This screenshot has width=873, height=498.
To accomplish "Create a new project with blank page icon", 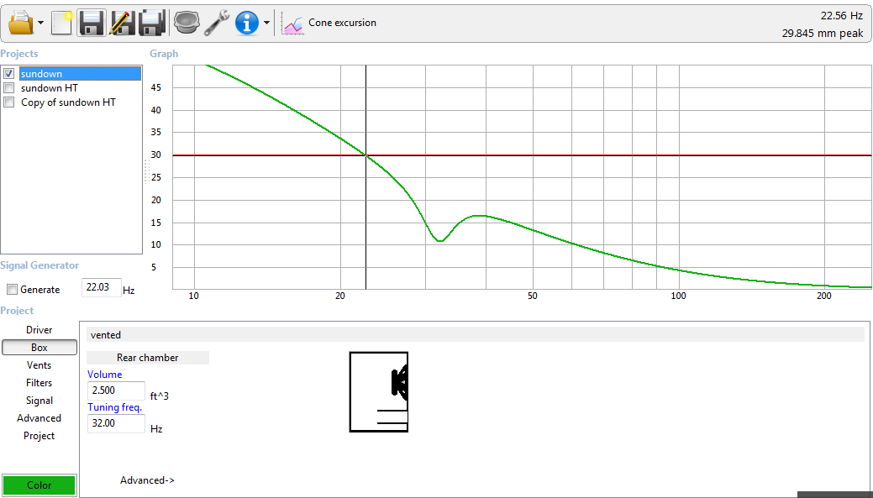I will click(x=62, y=23).
